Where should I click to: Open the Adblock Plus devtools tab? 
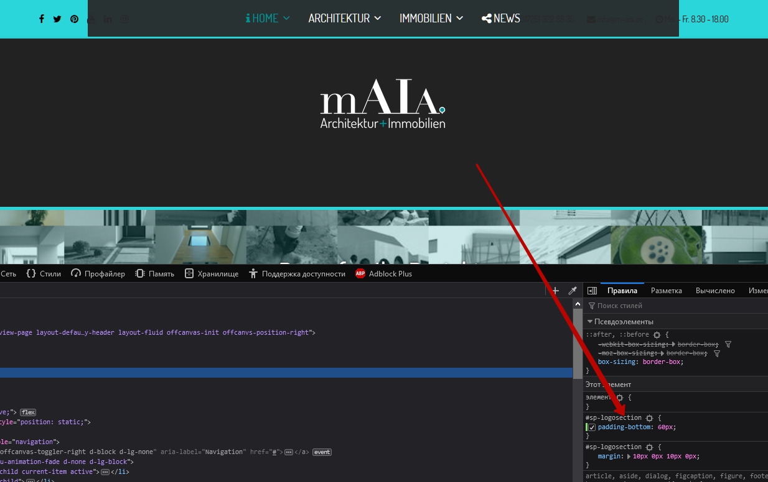tap(383, 273)
